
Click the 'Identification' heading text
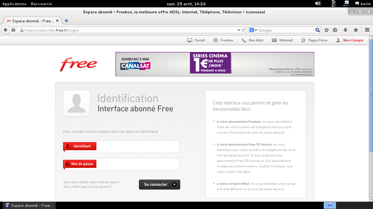click(128, 99)
